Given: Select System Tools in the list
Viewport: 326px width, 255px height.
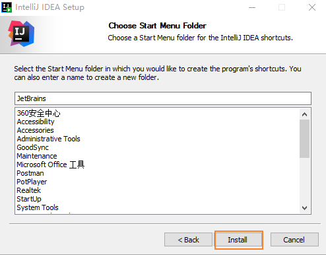Looking at the screenshot, I should (x=38, y=207).
